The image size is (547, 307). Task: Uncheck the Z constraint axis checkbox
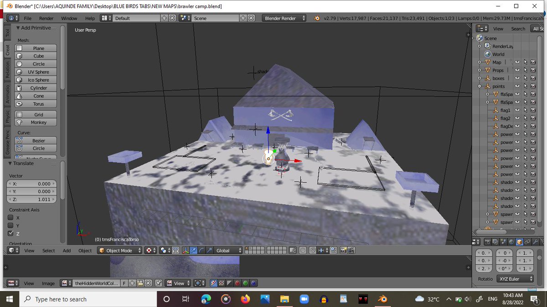11,233
